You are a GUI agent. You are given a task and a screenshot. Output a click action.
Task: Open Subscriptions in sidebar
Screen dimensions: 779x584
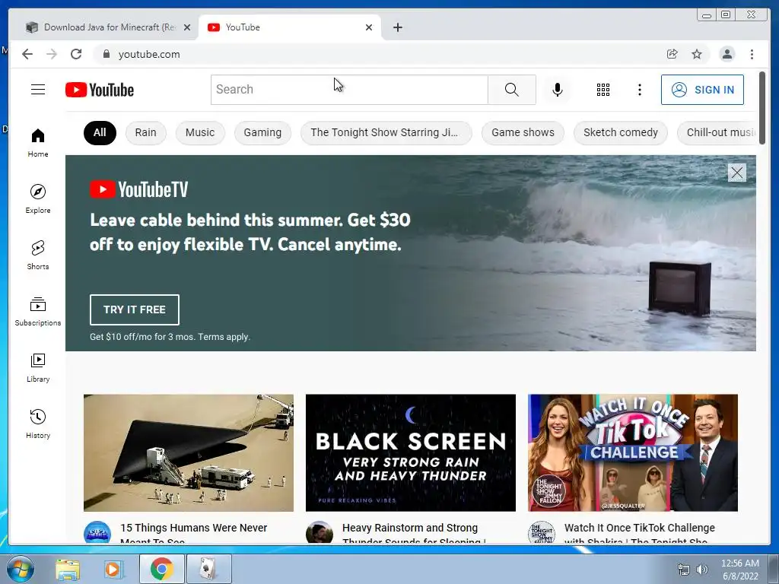(x=38, y=311)
